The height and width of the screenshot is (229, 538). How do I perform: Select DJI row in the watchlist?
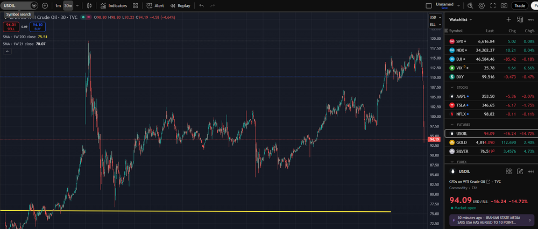pyautogui.click(x=491, y=59)
